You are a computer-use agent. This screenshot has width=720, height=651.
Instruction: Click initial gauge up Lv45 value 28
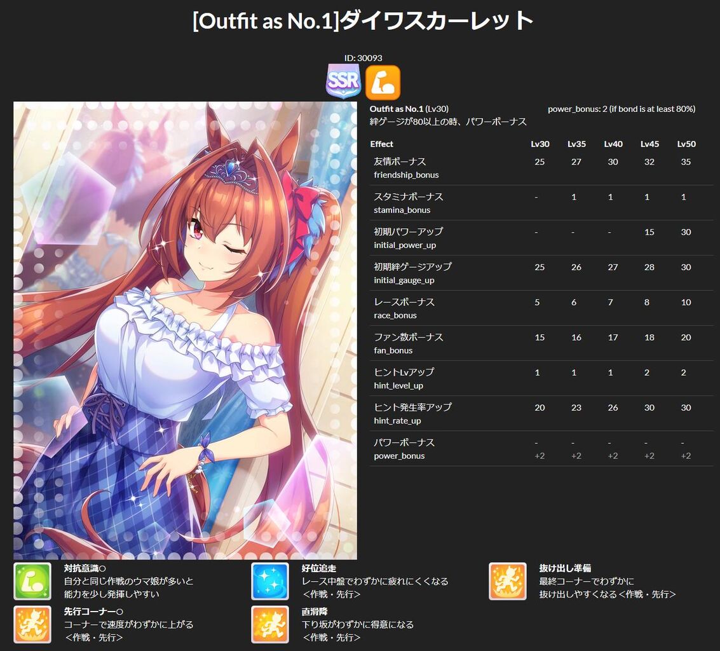649,268
